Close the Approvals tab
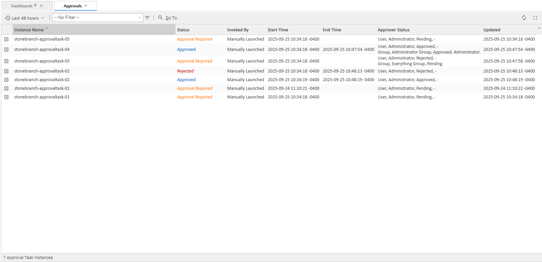The height and width of the screenshot is (262, 542). (86, 6)
